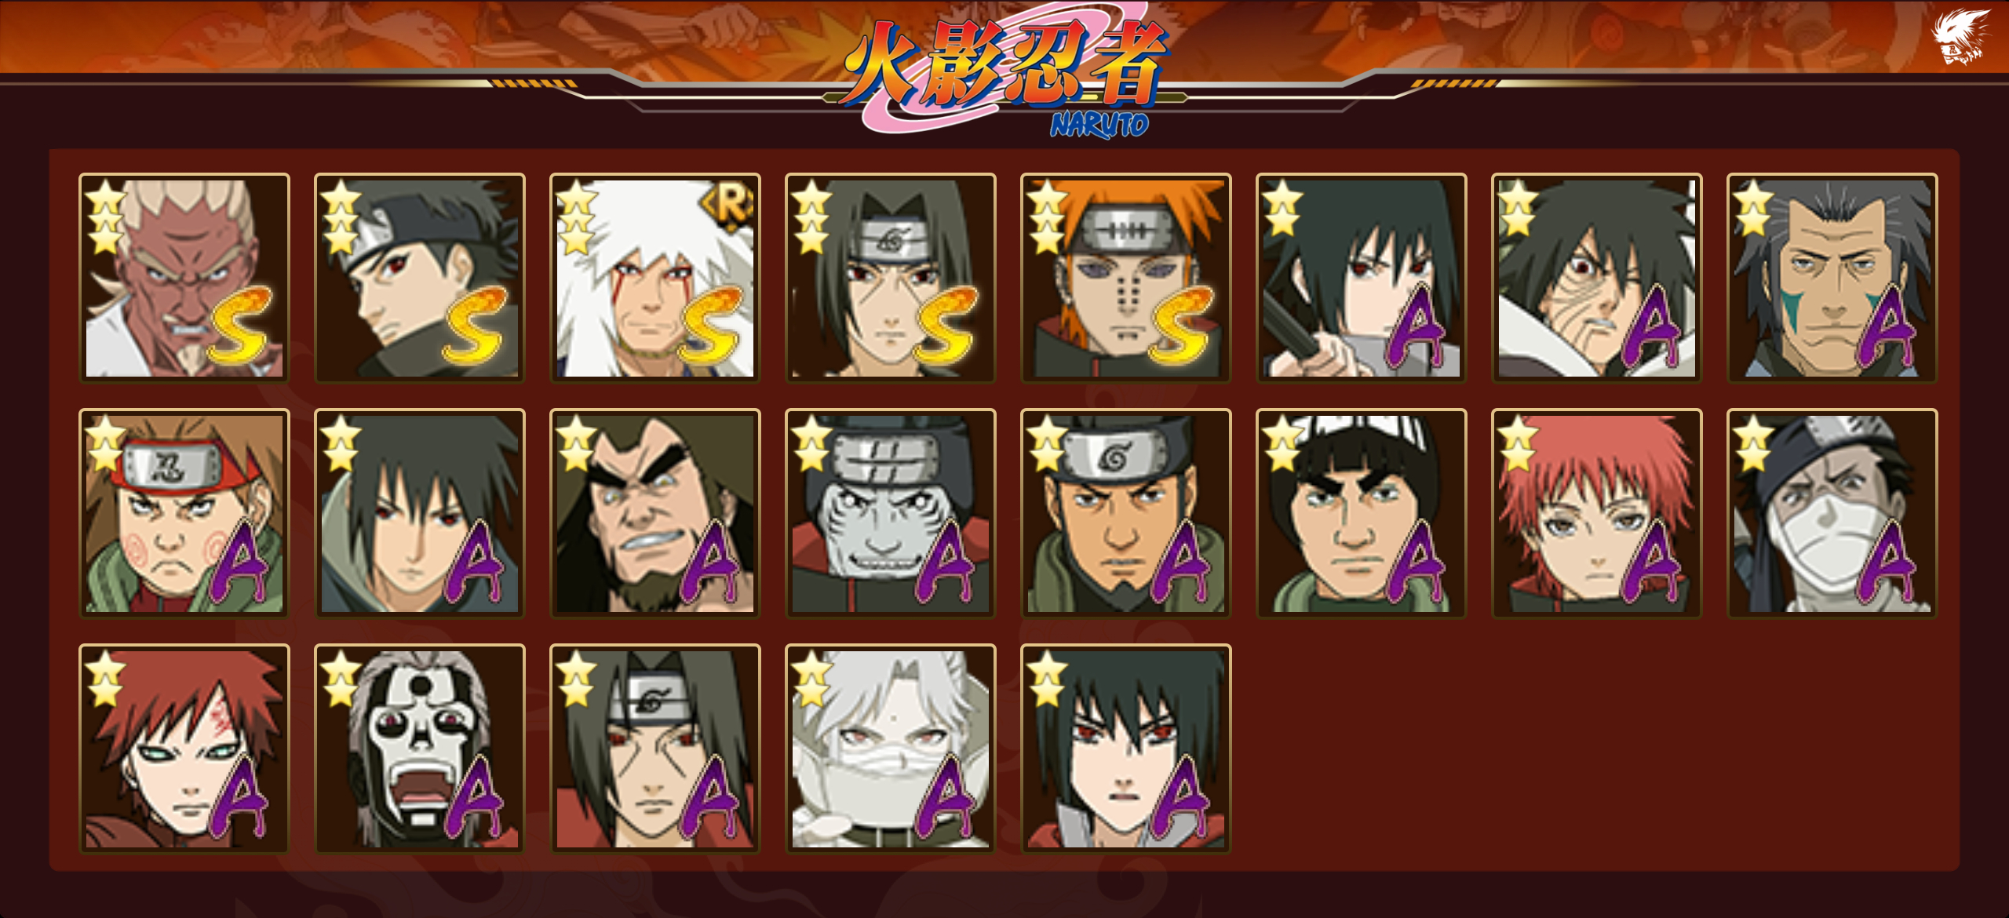Viewport: 2009px width, 918px height.
Task: Choose Asuma card with Leaf headband
Action: click(1126, 514)
